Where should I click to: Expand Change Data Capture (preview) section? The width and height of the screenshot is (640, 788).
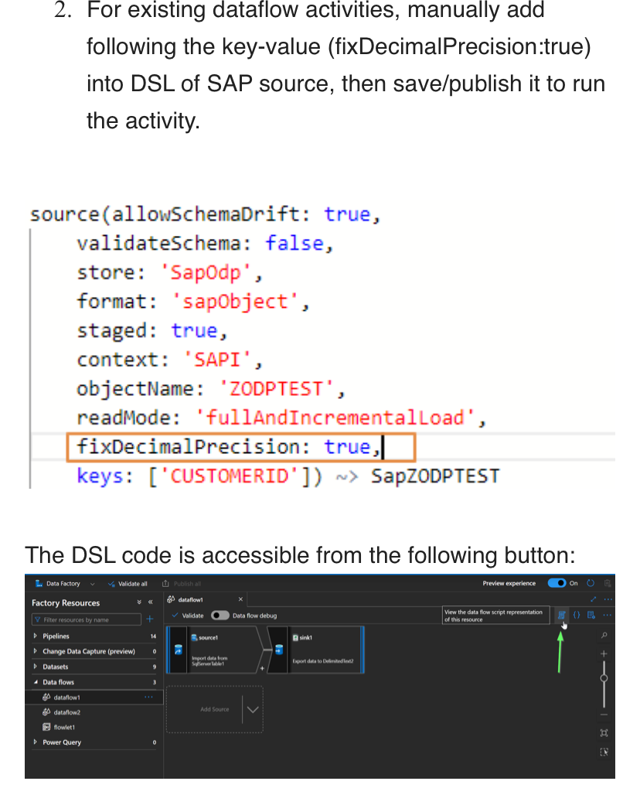pos(35,651)
